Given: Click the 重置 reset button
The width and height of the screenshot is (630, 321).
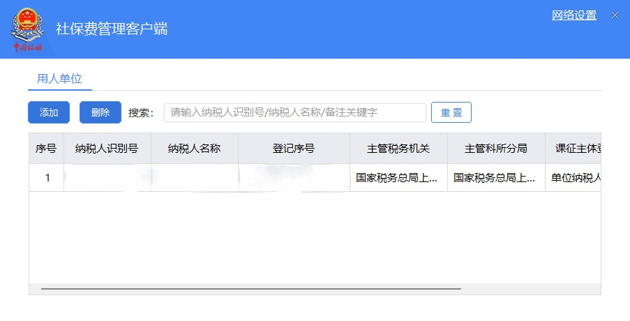Looking at the screenshot, I should tap(451, 112).
